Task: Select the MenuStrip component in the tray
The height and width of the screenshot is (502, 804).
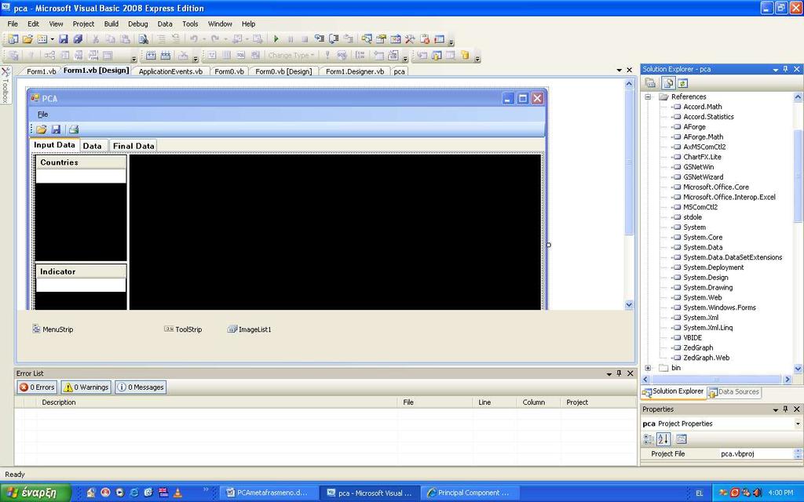Action: coord(53,329)
